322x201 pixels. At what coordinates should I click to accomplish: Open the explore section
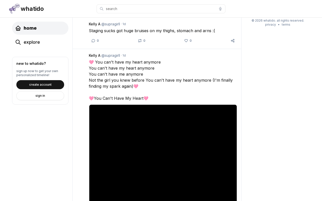[x=40, y=42]
